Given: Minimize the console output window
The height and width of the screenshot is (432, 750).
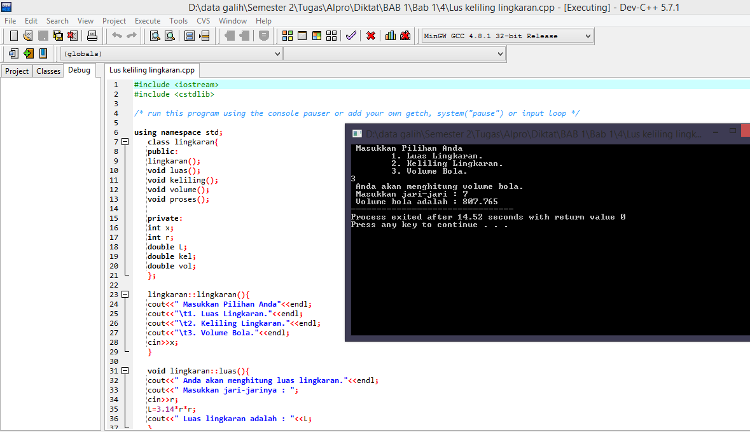Looking at the screenshot, I should point(716,132).
